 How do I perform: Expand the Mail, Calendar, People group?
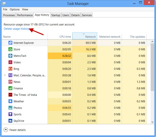click(x=5, y=75)
